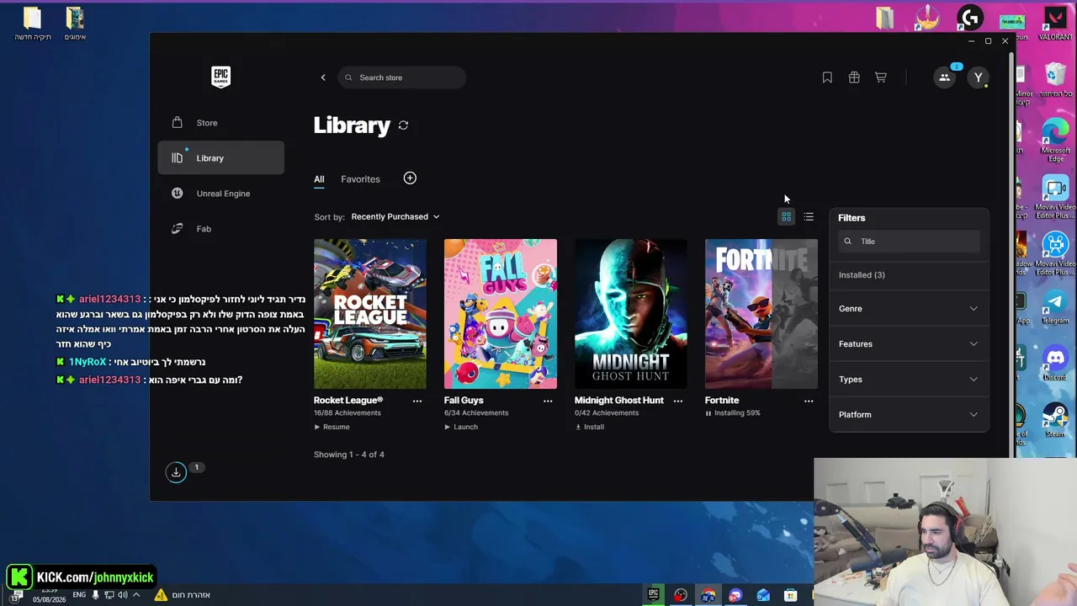The image size is (1077, 606).
Task: Switch to the Favorites tab
Action: pos(360,179)
